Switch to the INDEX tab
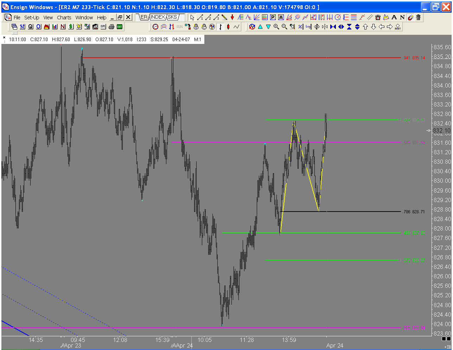Screen dimensions: 453x350 158,17
